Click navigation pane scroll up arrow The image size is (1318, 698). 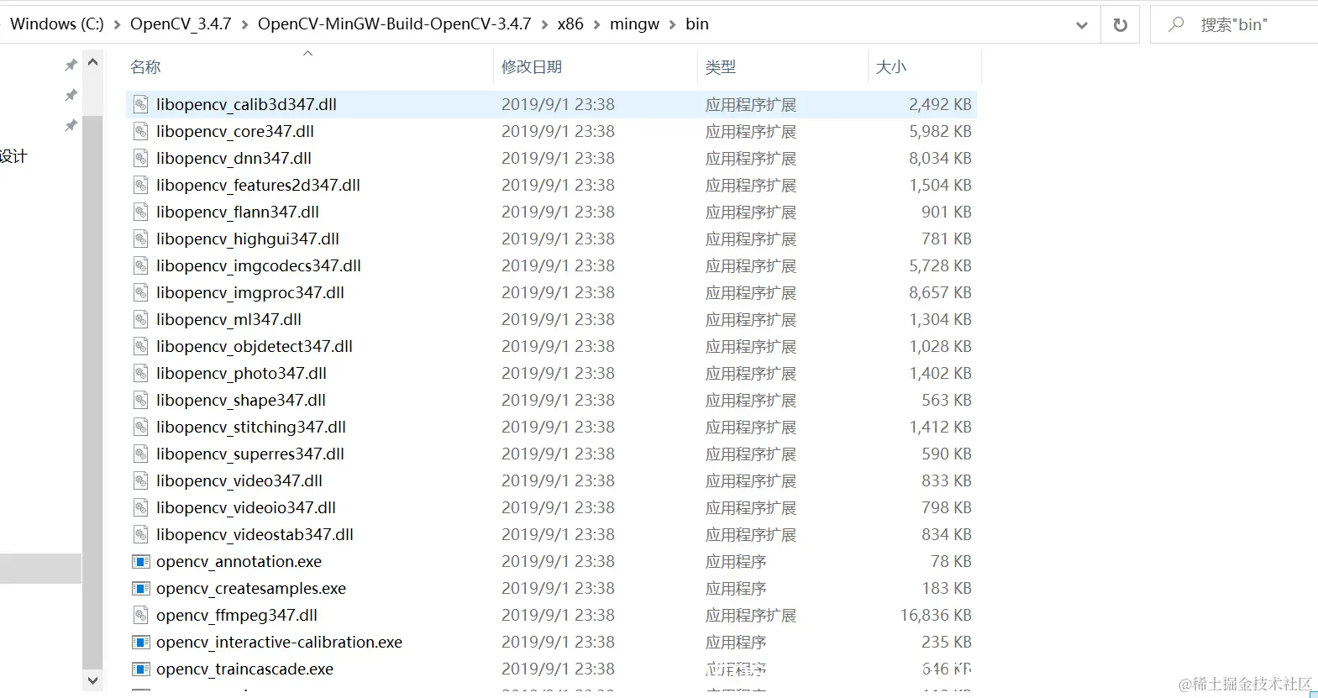pos(92,62)
